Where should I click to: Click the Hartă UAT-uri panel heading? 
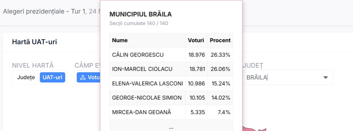click(35, 42)
